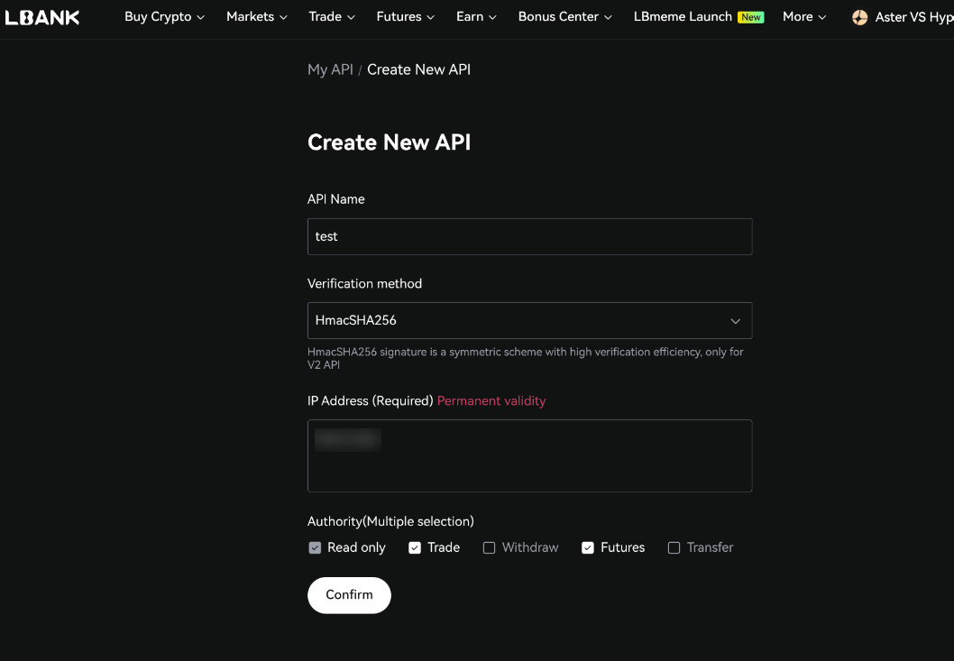The image size is (954, 661).
Task: Click the verification dropdown chevron arrow
Action: click(736, 321)
